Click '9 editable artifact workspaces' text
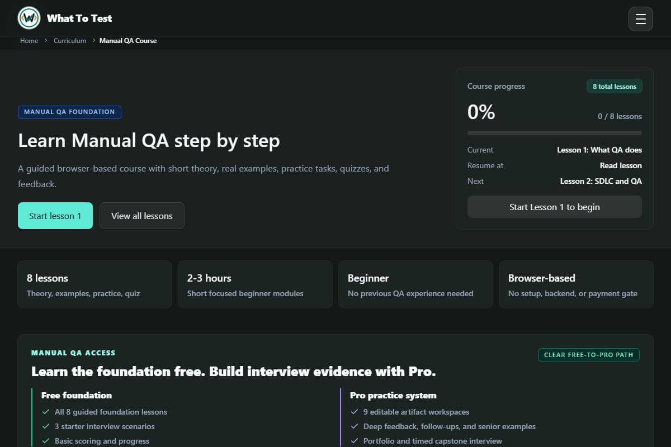The height and width of the screenshot is (447, 671). tap(417, 412)
